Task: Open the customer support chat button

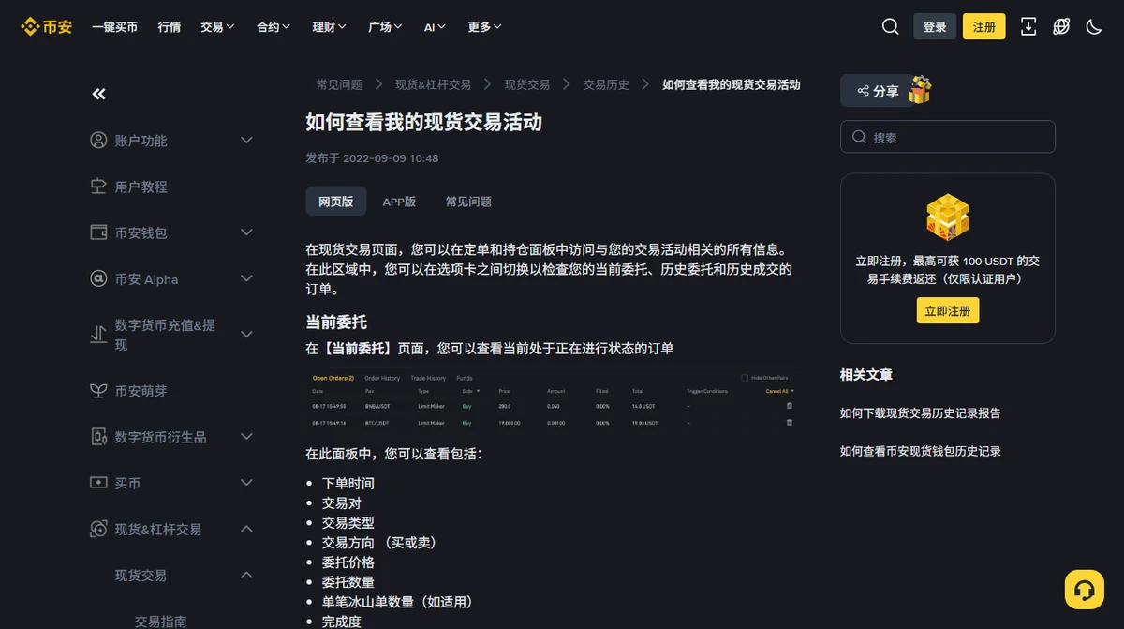Action: [1085, 590]
